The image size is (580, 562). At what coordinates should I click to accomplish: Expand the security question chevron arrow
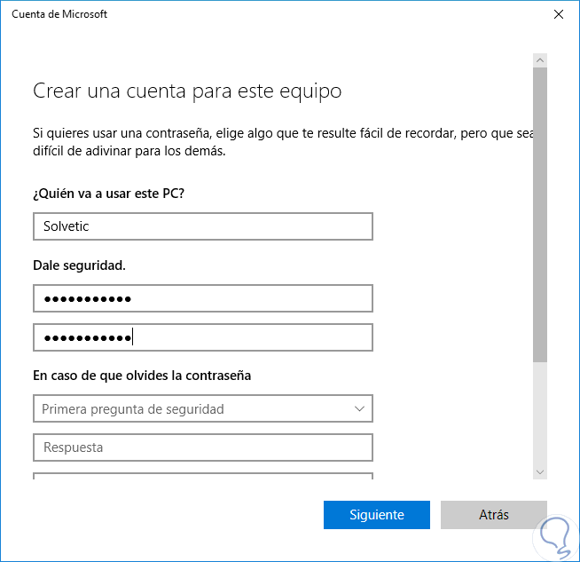click(x=359, y=409)
